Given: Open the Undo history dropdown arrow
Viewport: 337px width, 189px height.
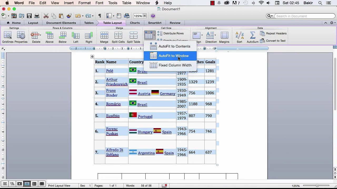Looking at the screenshot, I should [x=83, y=16].
